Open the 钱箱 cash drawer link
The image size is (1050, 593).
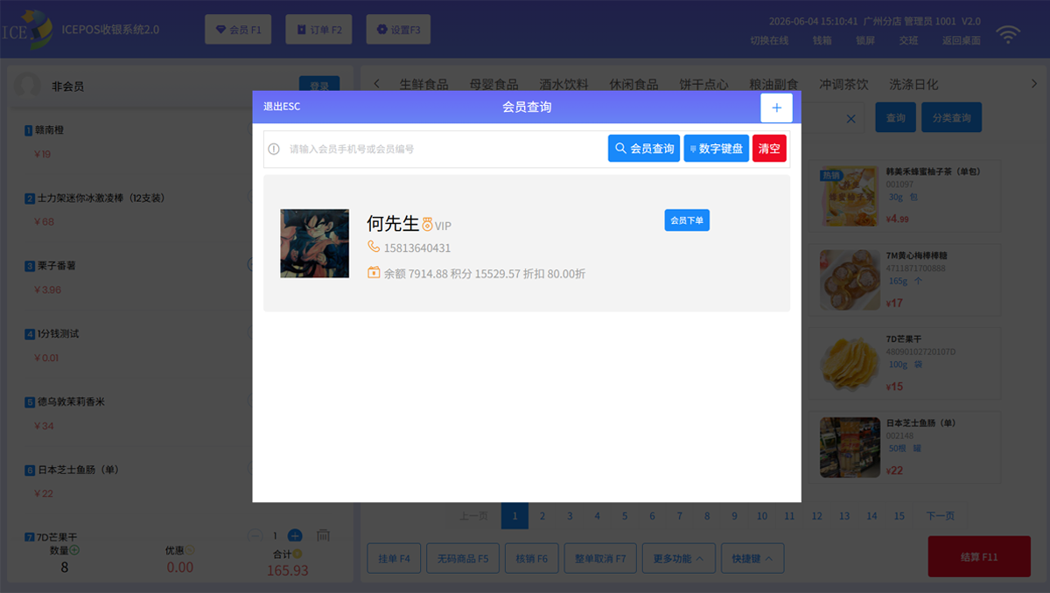(822, 40)
